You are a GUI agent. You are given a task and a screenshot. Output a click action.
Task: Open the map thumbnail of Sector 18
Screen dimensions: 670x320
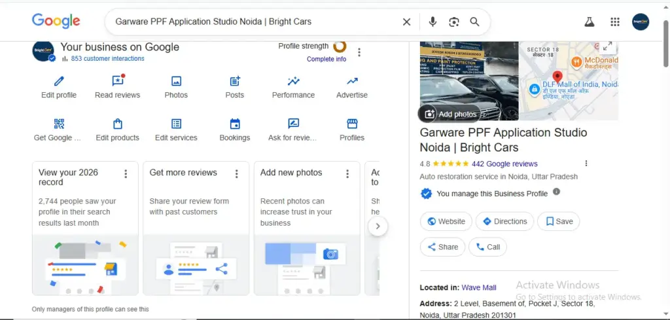[x=569, y=80]
